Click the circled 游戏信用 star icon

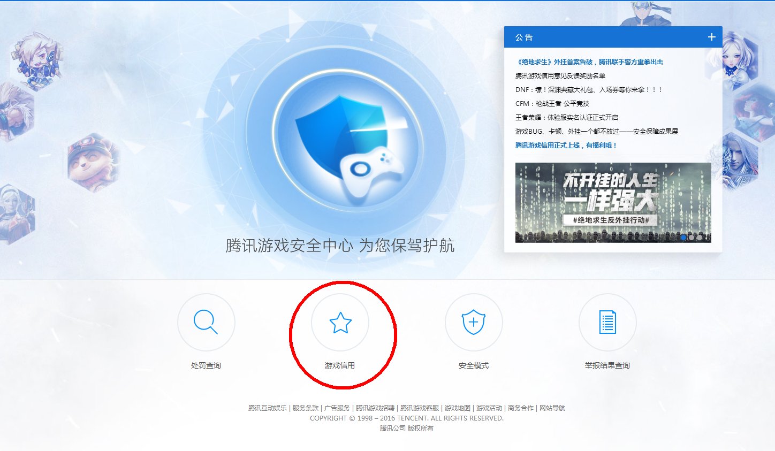pos(340,323)
